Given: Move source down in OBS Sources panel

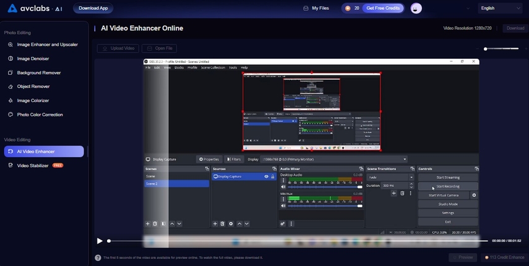Looking at the screenshot, I should point(247,223).
